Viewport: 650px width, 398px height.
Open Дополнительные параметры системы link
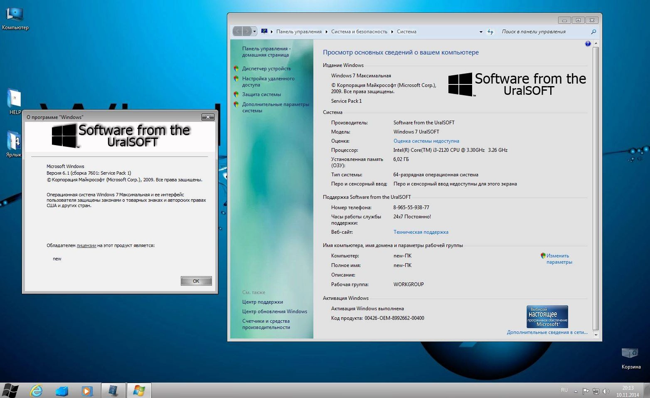pos(276,107)
